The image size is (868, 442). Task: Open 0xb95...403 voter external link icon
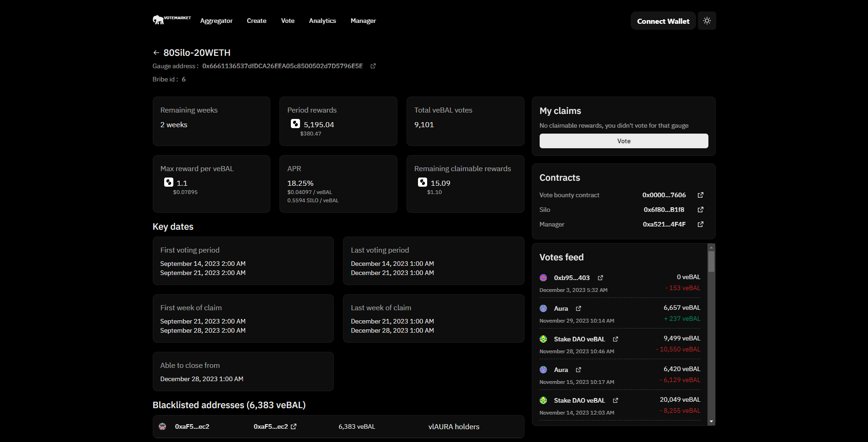[x=600, y=278]
